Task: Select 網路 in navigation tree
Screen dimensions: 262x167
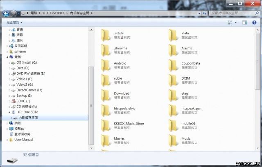Action: [x=18, y=123]
